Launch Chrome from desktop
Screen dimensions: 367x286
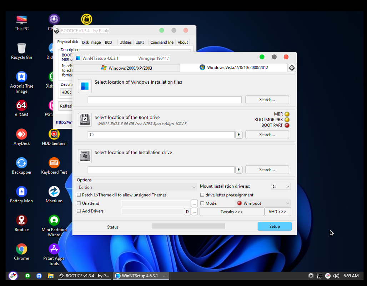(21, 252)
